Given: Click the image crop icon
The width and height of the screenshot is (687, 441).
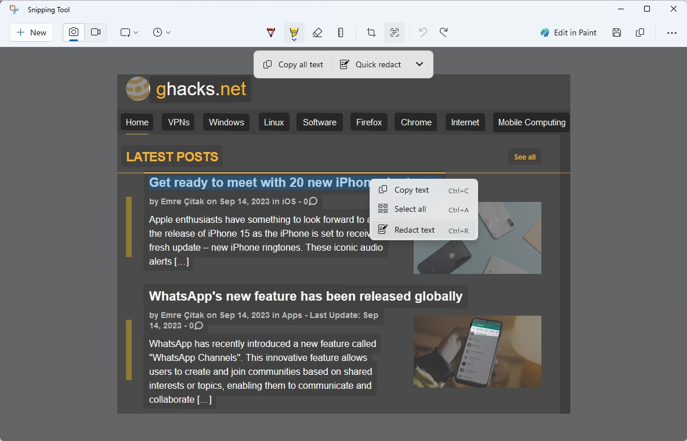Looking at the screenshot, I should pos(371,32).
